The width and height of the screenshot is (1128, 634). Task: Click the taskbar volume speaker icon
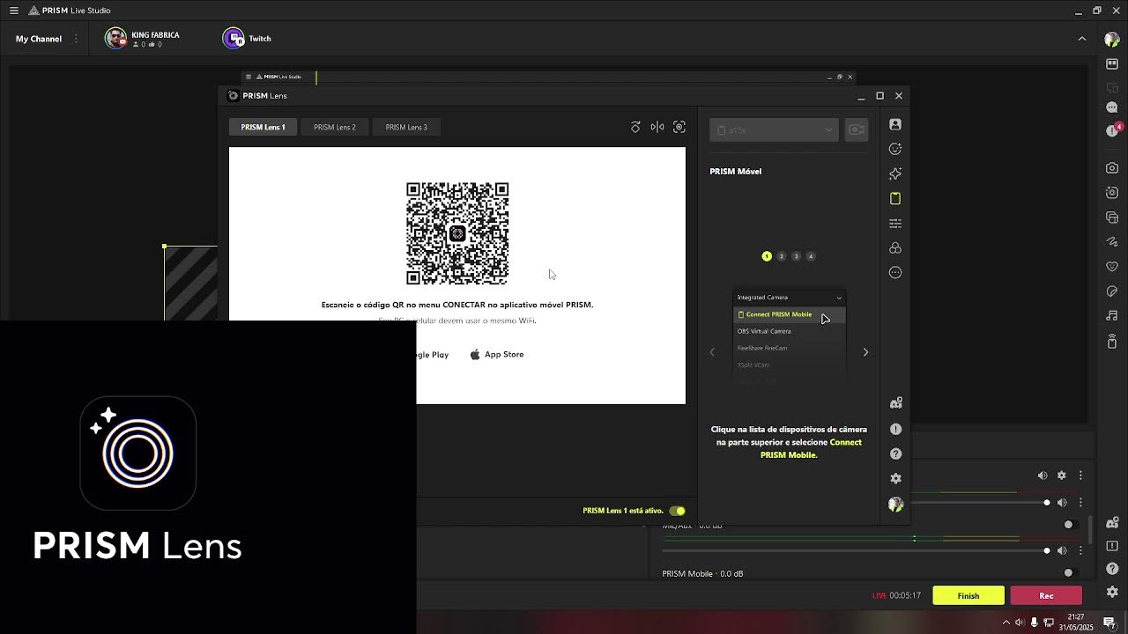1020,623
